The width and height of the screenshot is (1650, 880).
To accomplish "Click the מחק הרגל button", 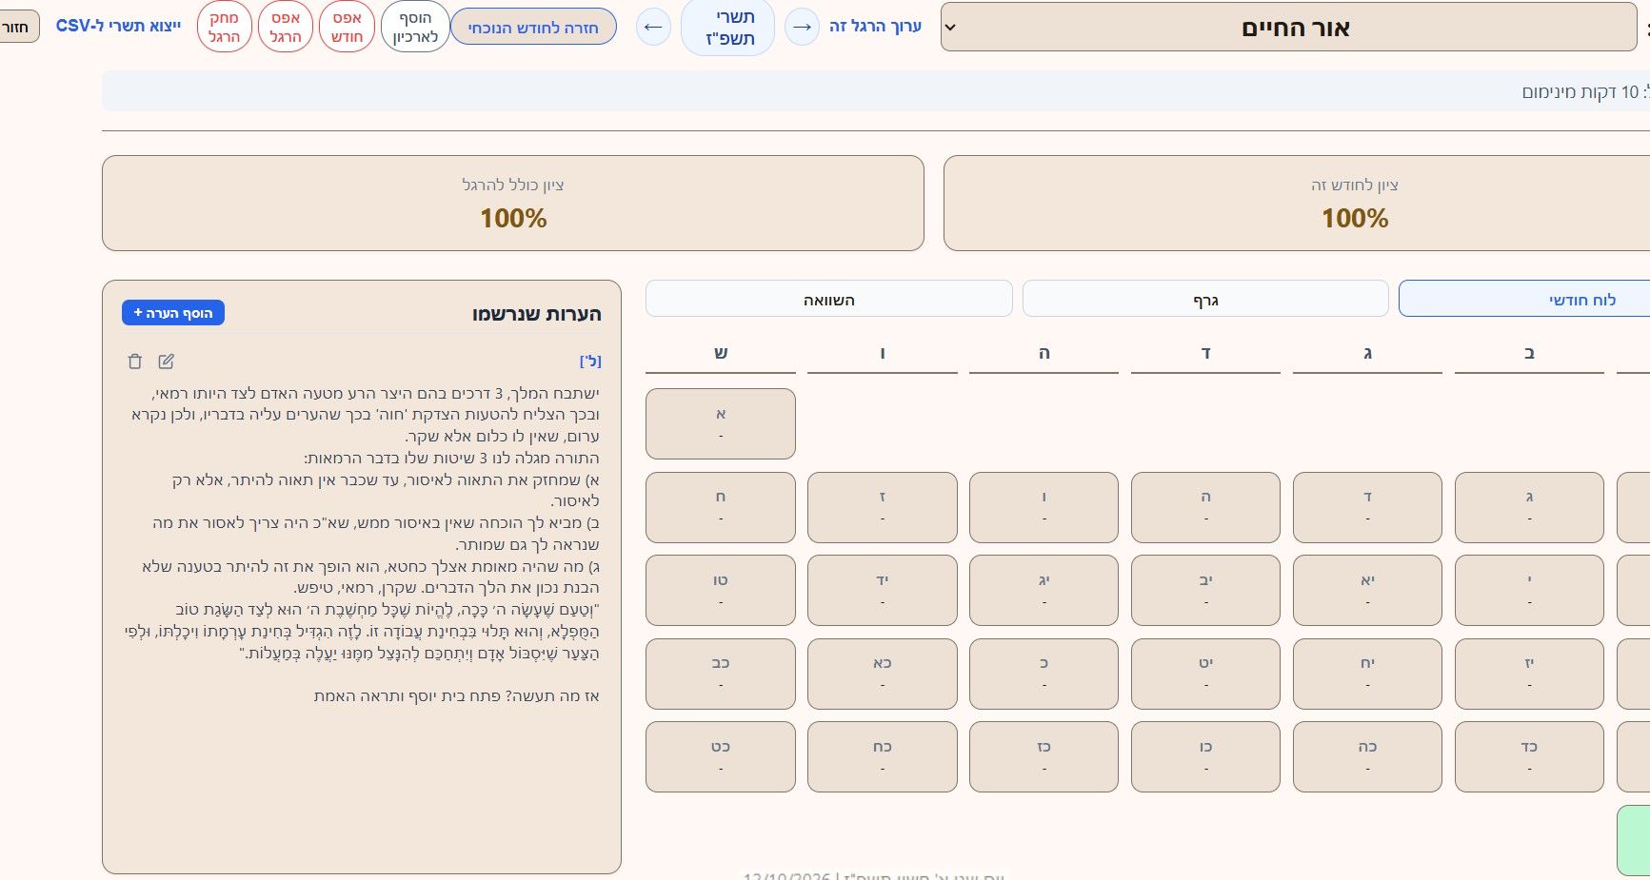I will click(x=224, y=27).
